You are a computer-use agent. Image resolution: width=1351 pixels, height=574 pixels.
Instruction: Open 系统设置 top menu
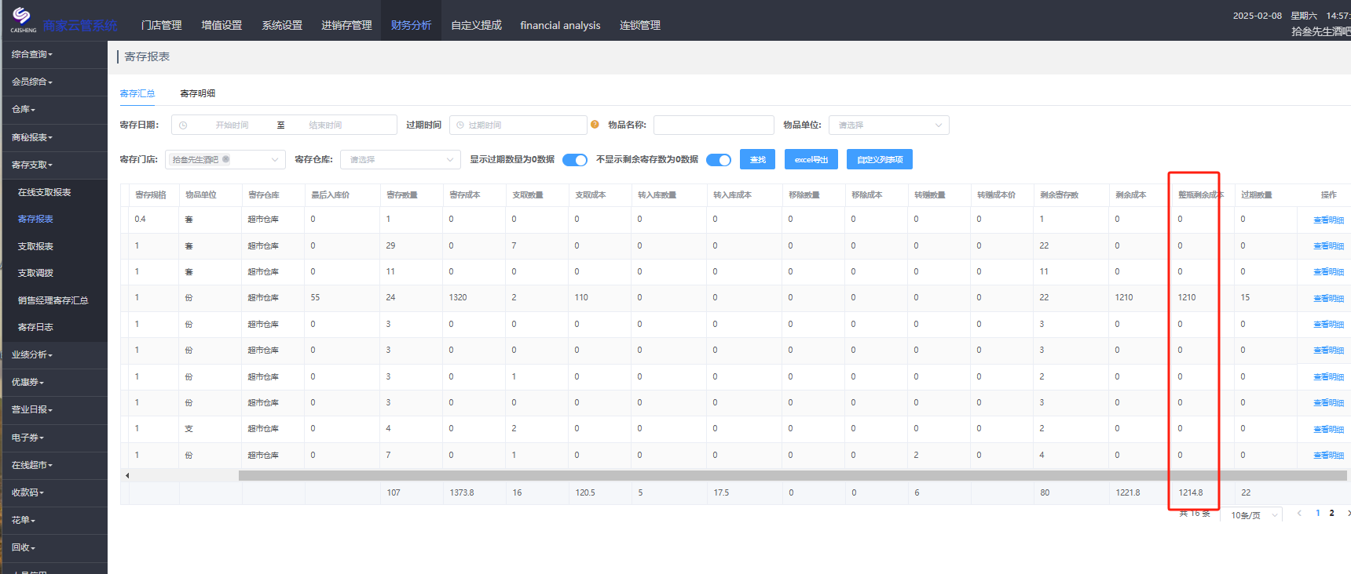(282, 25)
